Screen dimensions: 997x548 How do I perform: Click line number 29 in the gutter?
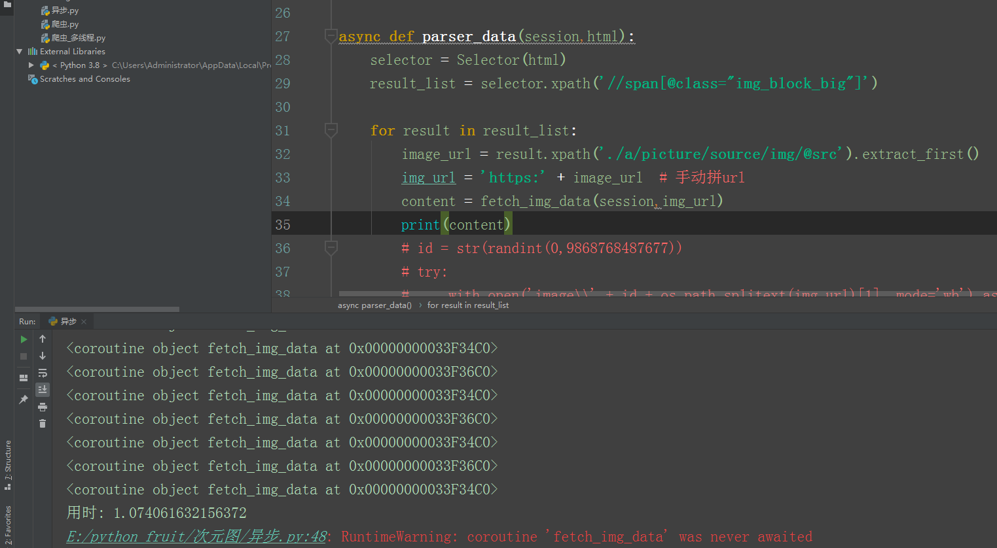[x=283, y=84]
